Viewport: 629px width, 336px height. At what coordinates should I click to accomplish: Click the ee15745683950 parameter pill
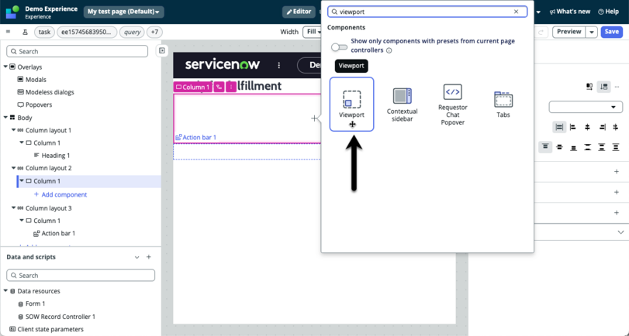point(87,32)
